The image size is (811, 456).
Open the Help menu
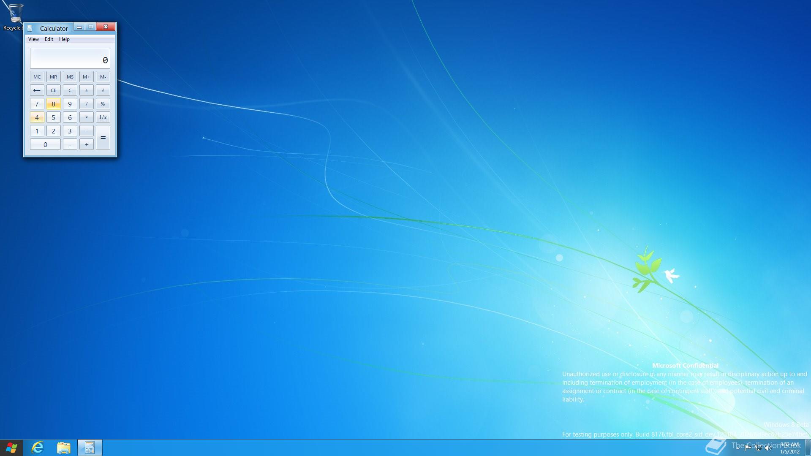(64, 39)
